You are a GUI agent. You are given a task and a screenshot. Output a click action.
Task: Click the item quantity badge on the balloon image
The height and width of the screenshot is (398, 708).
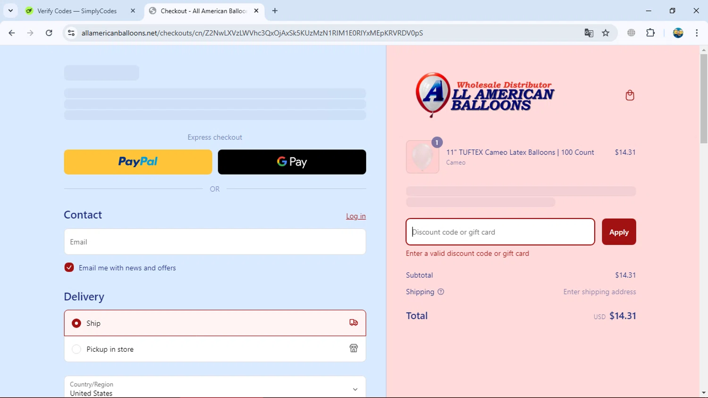click(x=437, y=143)
